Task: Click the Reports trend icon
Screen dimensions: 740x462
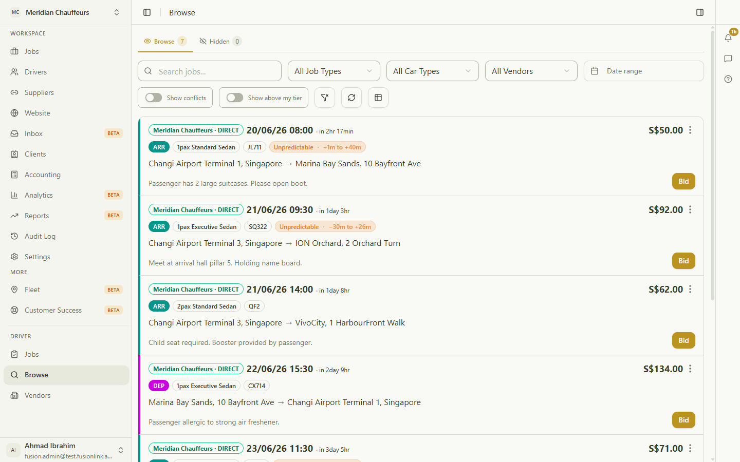Action: tap(14, 216)
